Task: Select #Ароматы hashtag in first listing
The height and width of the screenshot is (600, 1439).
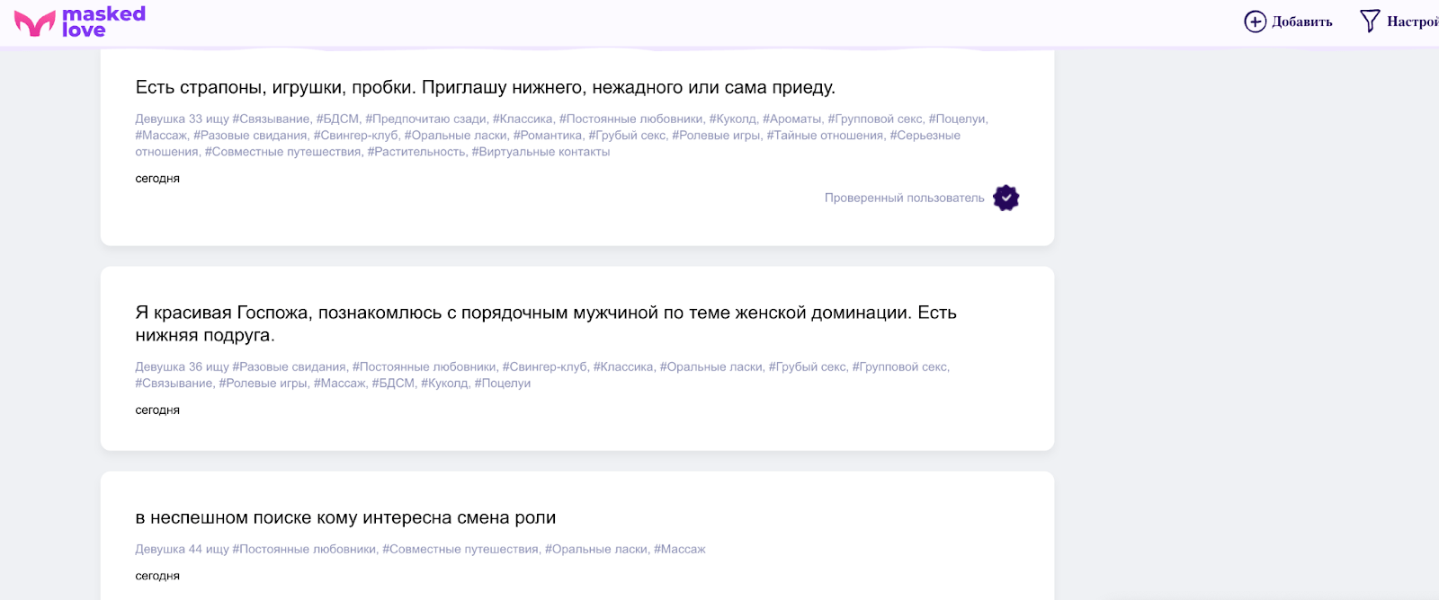Action: point(791,119)
